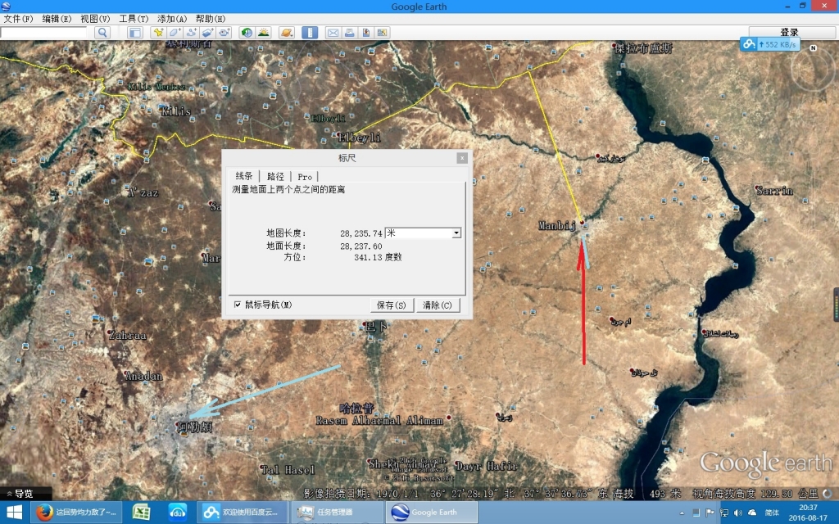This screenshot has height=524, width=839.
Task: Click the 28,235.74 map length value
Action: pyautogui.click(x=361, y=233)
